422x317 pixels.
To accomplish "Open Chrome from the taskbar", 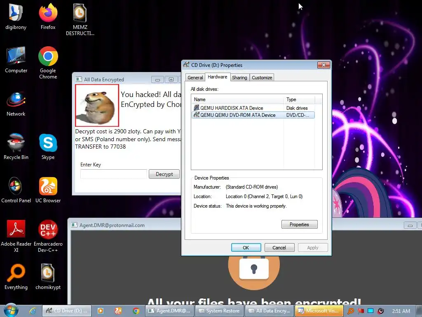I will 136,311.
